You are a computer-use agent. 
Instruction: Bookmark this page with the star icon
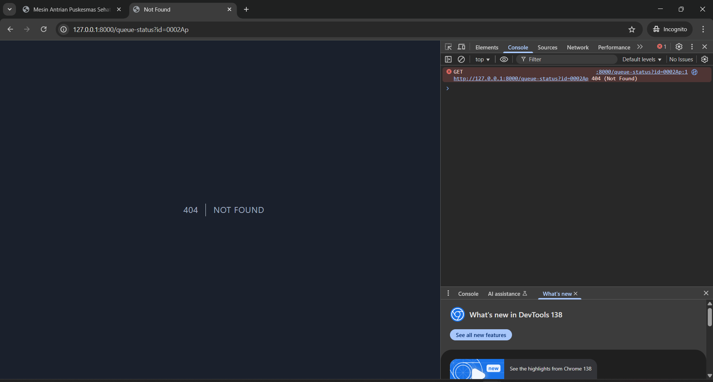click(632, 29)
